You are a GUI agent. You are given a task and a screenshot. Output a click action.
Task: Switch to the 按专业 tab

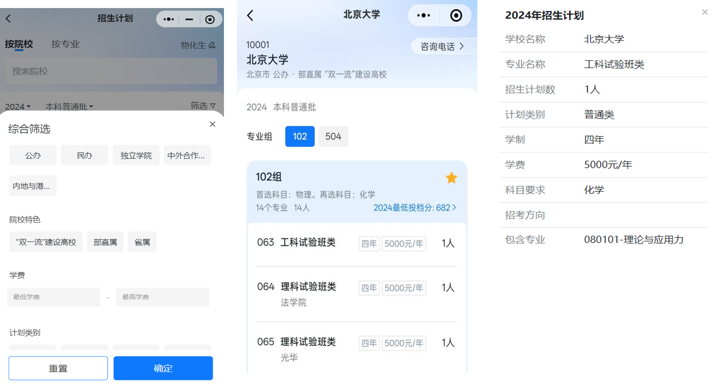pyautogui.click(x=65, y=44)
